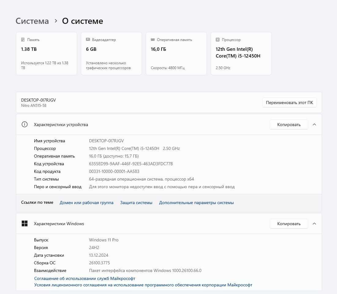Viewport: 337px width, 294px height.
Task: Open Условия лицензионного соглашения Майкрософт link
Action: click(x=143, y=285)
